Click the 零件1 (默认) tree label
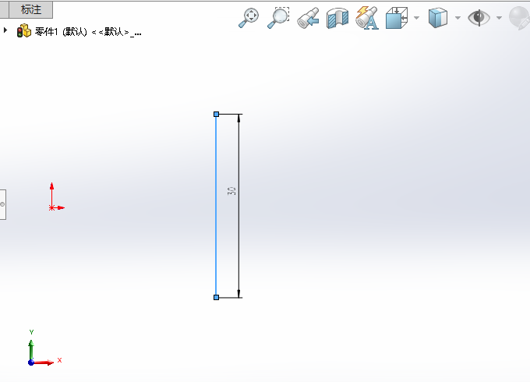 [x=88, y=32]
